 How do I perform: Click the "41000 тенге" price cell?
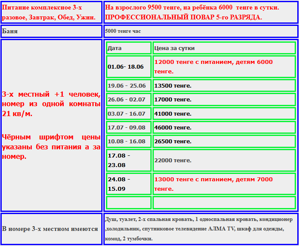[x=173, y=114]
